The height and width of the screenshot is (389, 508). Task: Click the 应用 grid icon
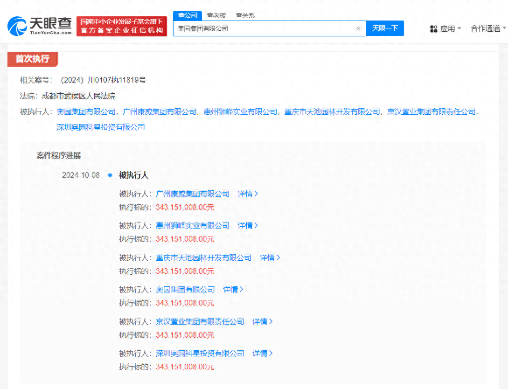click(x=434, y=29)
